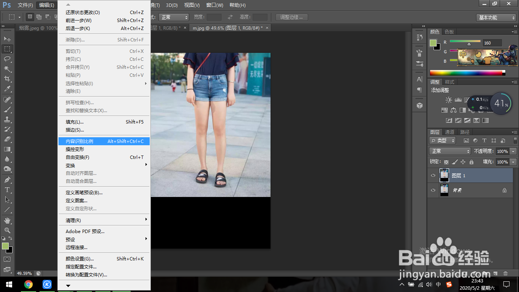Select the Zoom tool

click(7, 230)
